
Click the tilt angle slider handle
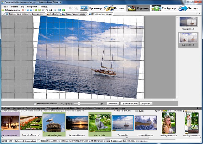pyautogui.click(x=79, y=104)
